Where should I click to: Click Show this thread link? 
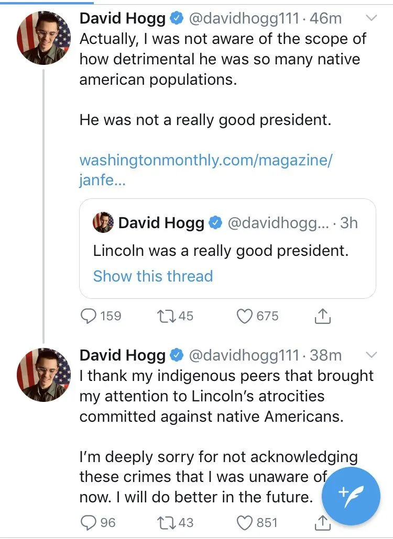pos(152,276)
